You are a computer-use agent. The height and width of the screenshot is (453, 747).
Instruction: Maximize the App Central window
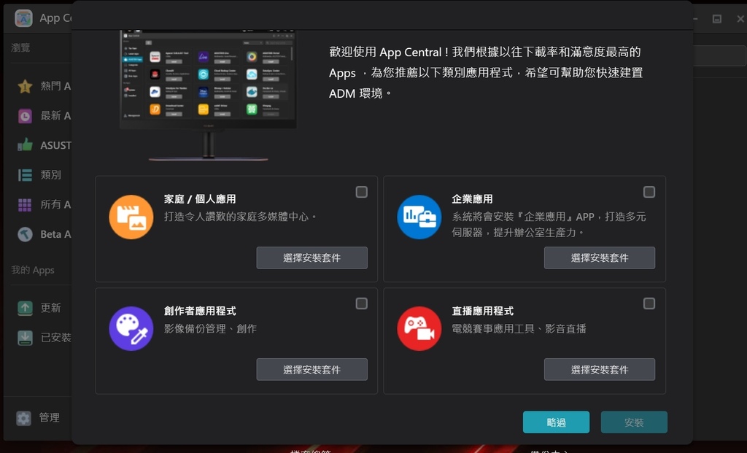coord(716,18)
